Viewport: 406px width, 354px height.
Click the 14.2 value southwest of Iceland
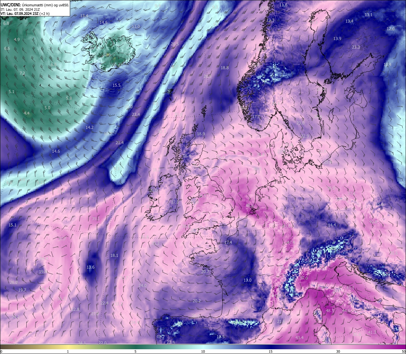[x=89, y=127]
